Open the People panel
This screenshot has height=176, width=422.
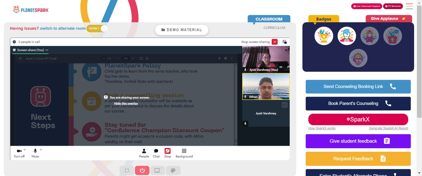(144, 153)
